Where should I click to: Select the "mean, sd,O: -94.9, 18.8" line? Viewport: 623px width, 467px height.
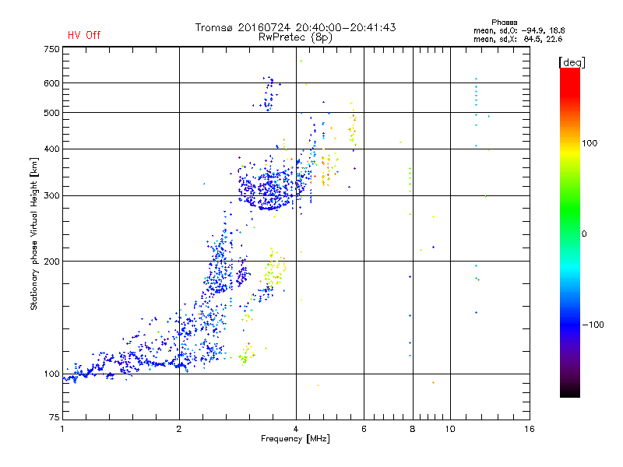click(519, 30)
